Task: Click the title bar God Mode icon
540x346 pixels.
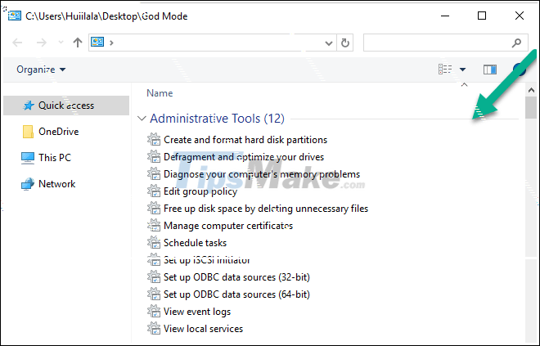Action: click(x=15, y=16)
